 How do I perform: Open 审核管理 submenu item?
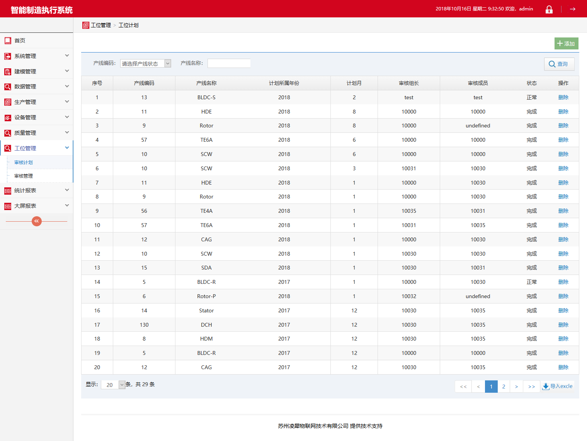[x=24, y=176]
